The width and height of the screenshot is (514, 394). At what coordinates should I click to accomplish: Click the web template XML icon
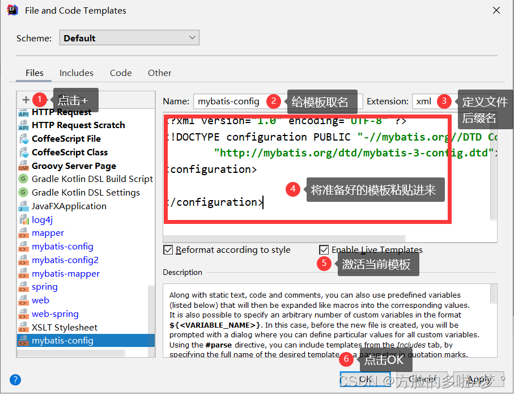tap(24, 300)
